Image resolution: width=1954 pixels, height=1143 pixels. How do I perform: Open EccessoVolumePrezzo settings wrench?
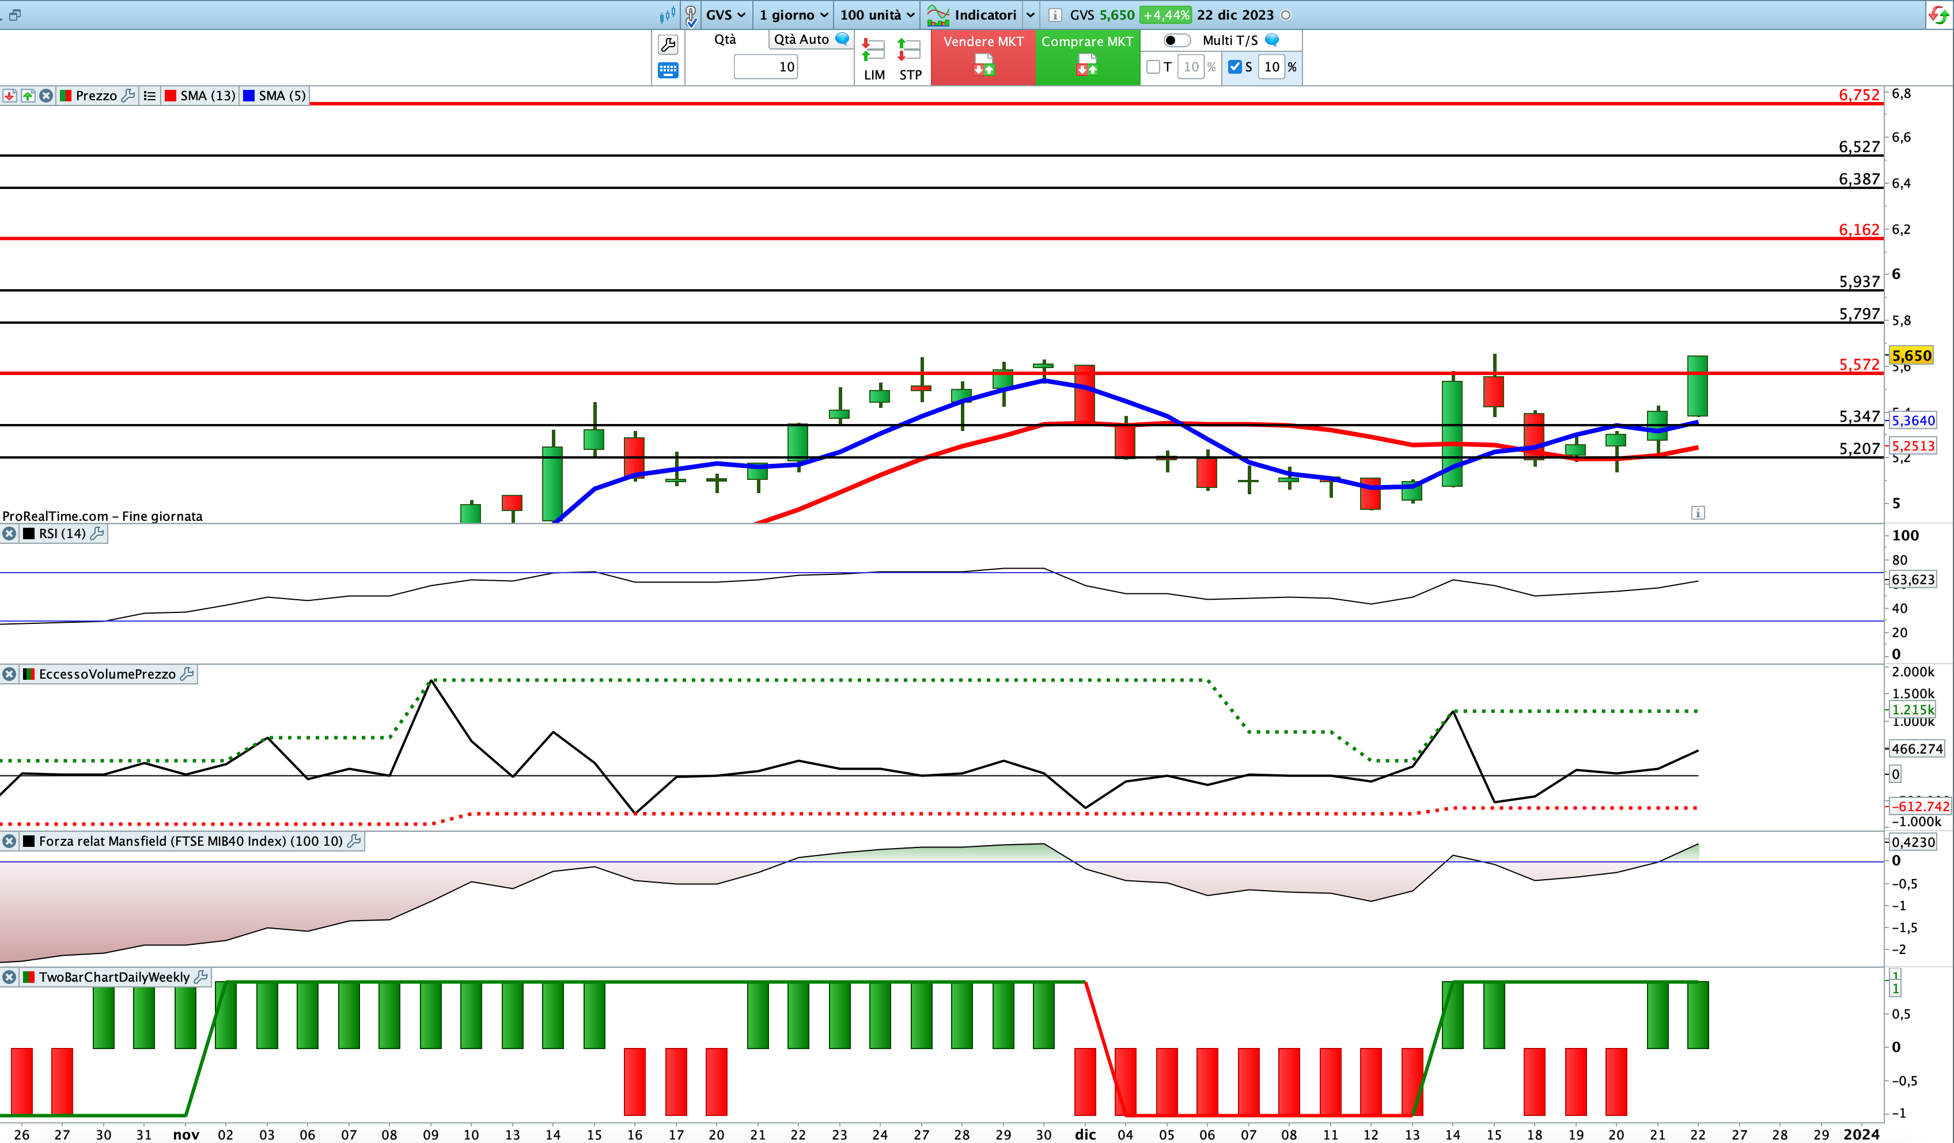coord(187,674)
